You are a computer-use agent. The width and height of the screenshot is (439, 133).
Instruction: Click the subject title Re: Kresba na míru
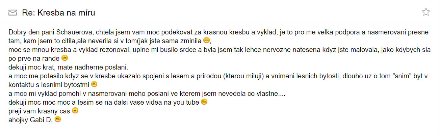(x=58, y=13)
